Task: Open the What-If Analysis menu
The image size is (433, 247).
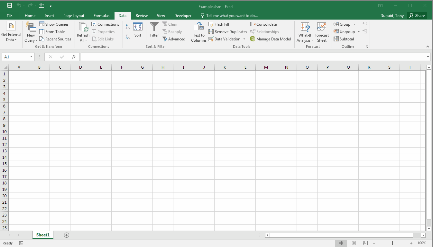Action: tap(304, 32)
